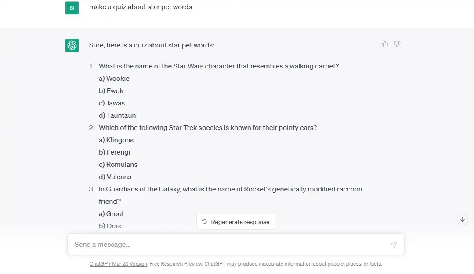Click the regenerate arrows icon
The image size is (474, 274).
pyautogui.click(x=205, y=222)
